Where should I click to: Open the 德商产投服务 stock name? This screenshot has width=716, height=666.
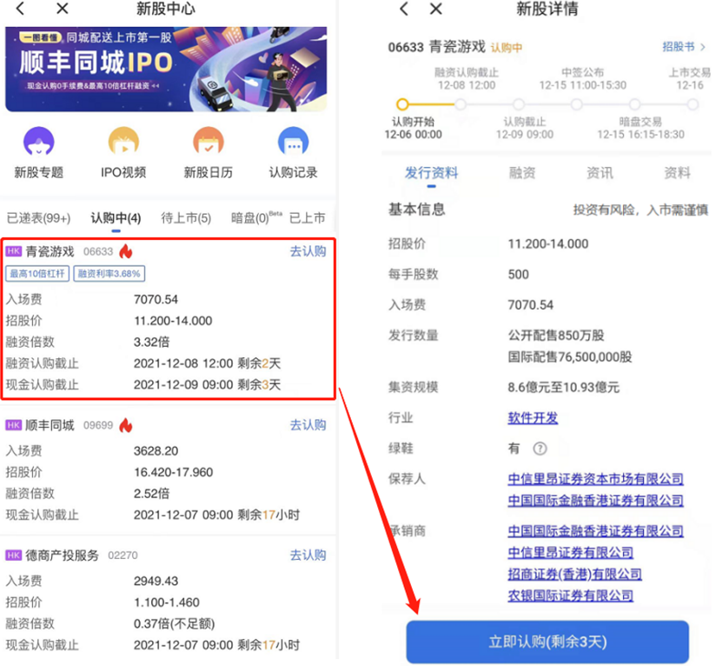pyautogui.click(x=62, y=556)
